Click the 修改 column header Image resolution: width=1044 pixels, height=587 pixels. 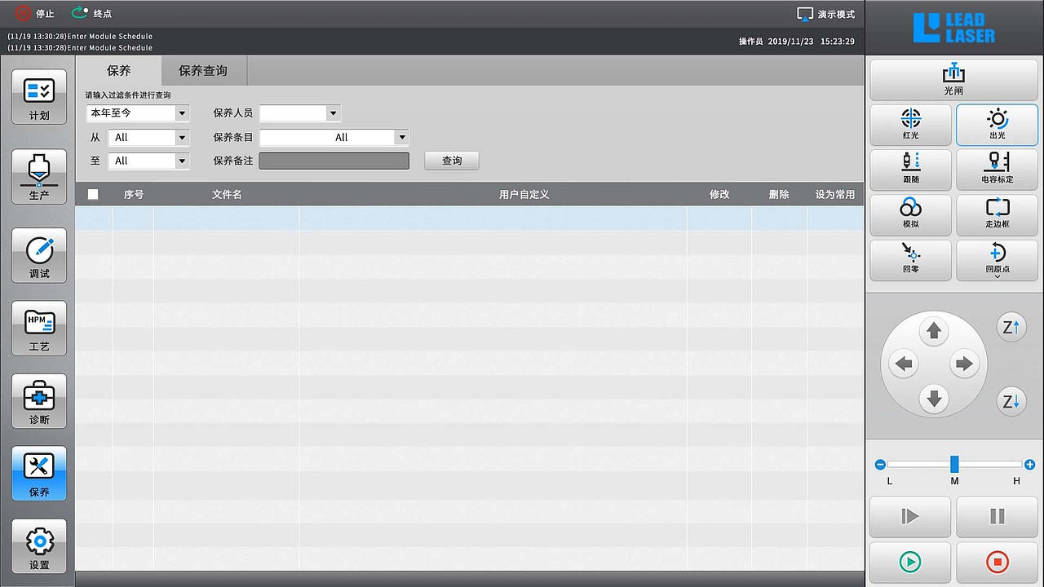pyautogui.click(x=719, y=194)
